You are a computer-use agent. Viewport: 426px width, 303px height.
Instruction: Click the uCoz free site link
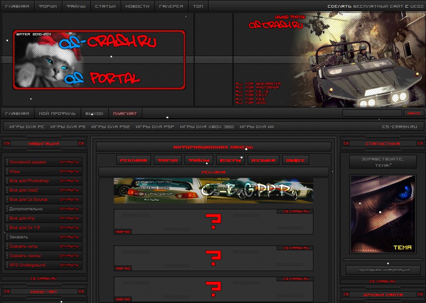(375, 6)
